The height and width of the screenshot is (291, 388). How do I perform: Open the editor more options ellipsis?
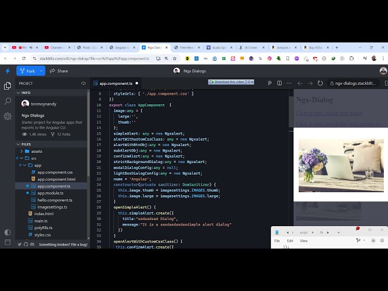click(x=289, y=83)
